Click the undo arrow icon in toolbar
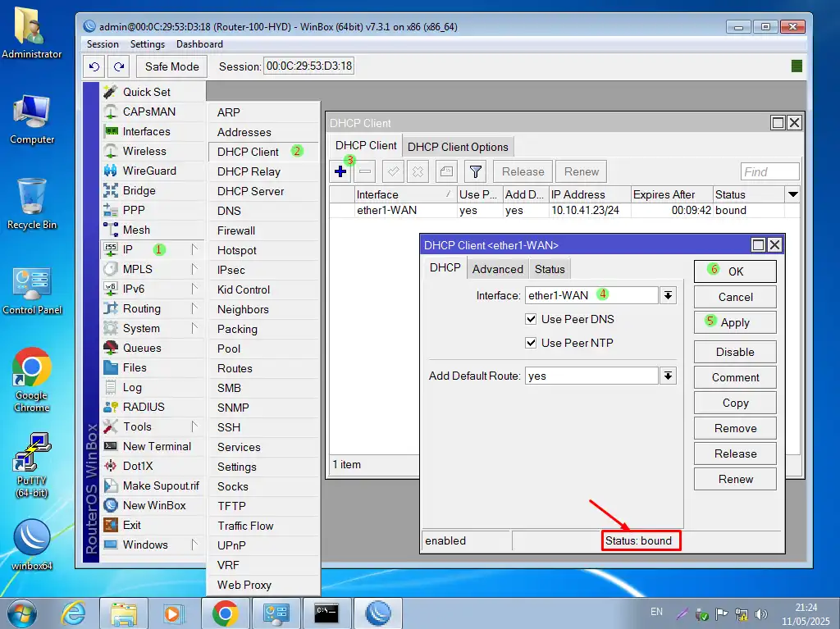This screenshot has width=840, height=629. click(94, 66)
